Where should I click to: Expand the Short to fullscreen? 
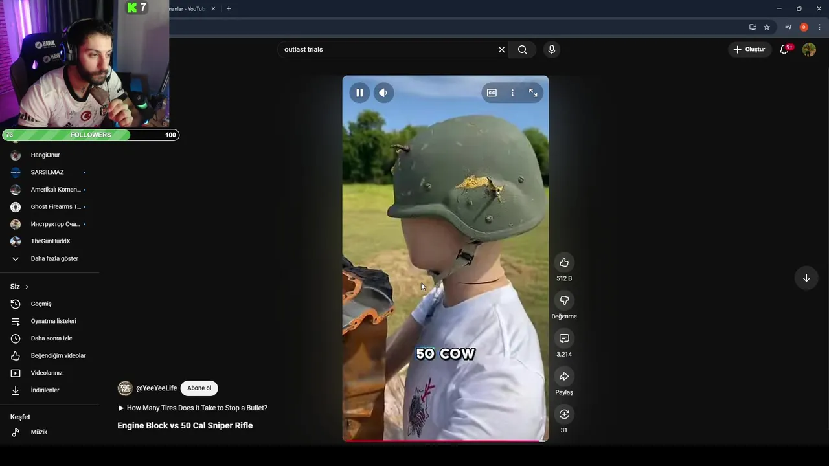(533, 93)
